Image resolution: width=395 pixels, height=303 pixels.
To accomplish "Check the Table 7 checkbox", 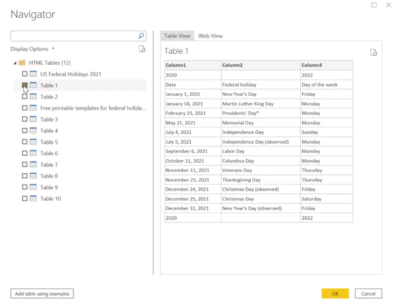I will point(24,164).
